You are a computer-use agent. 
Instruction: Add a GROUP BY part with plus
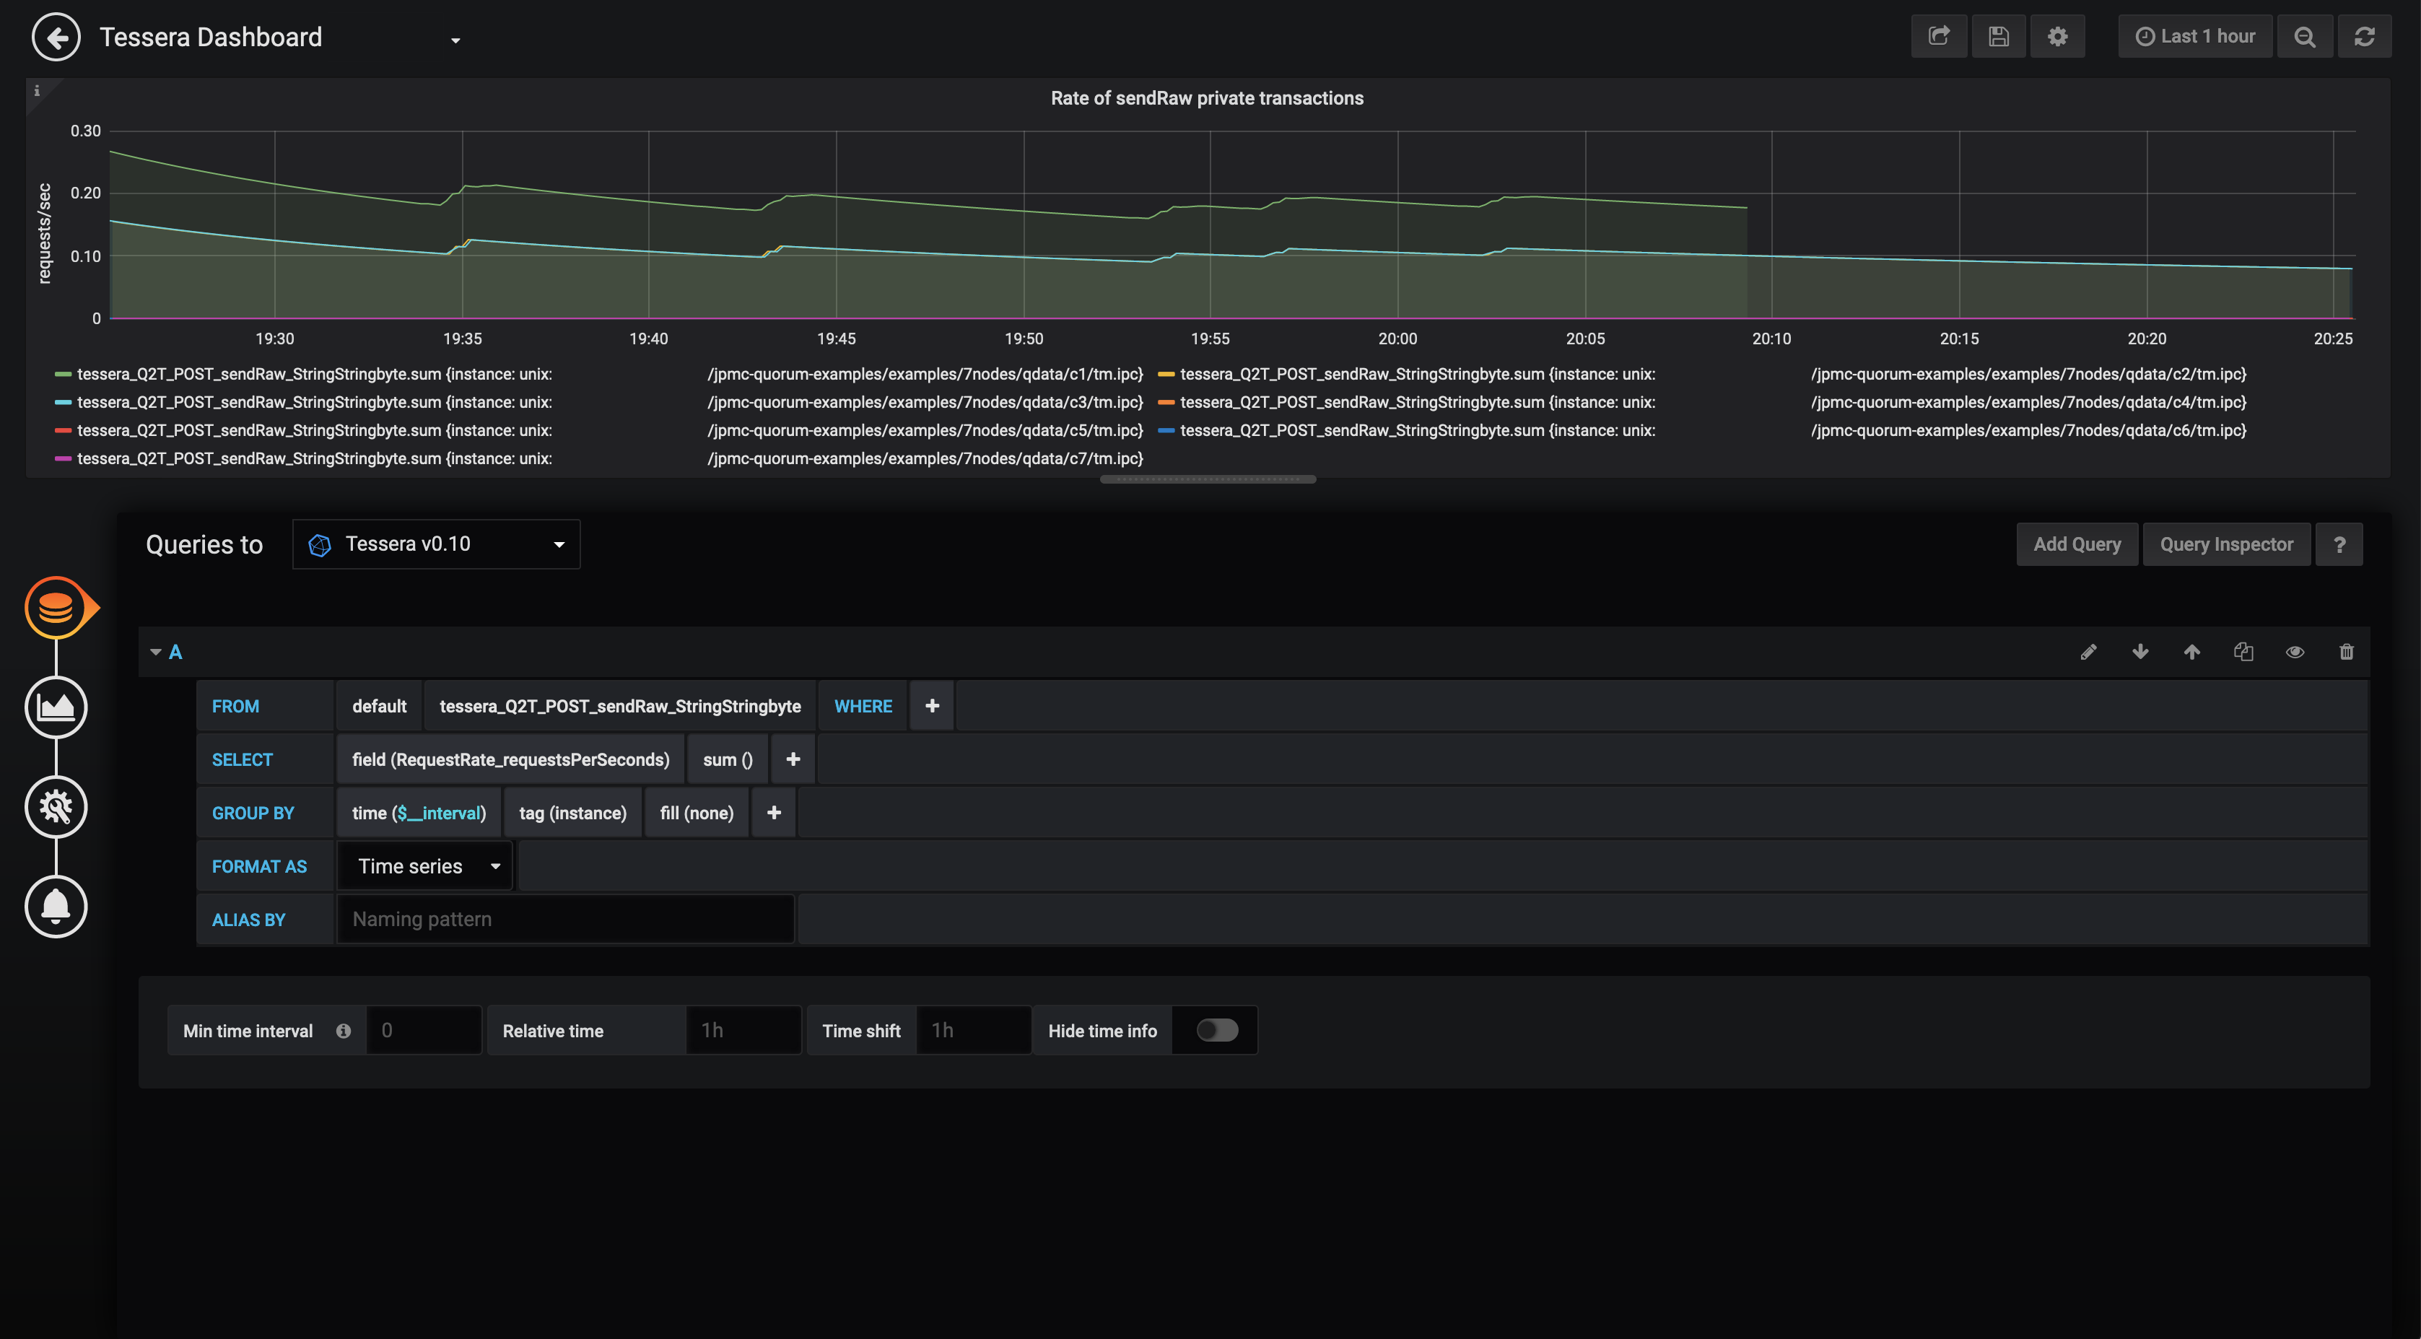[x=774, y=813]
